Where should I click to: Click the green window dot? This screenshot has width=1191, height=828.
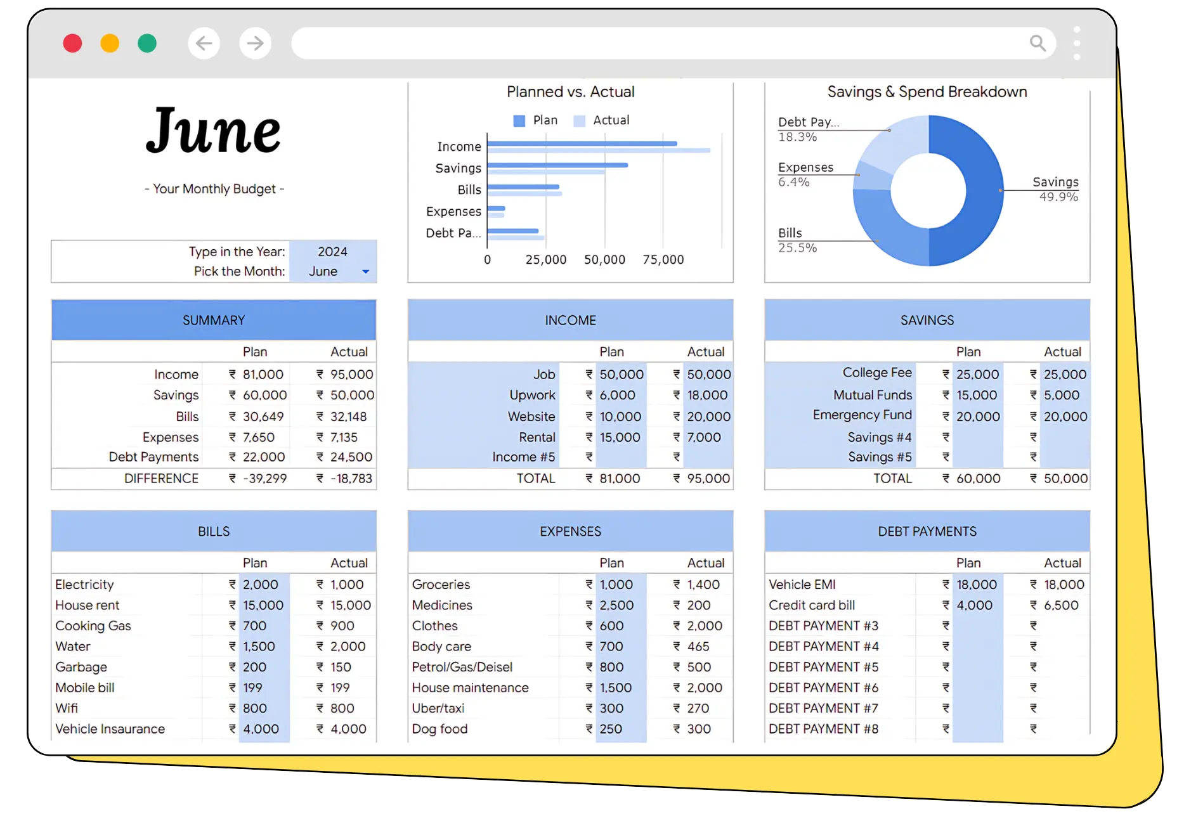[147, 43]
